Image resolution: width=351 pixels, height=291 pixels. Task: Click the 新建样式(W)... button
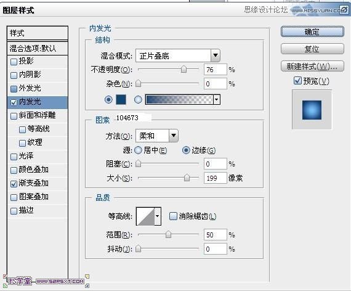[312, 66]
